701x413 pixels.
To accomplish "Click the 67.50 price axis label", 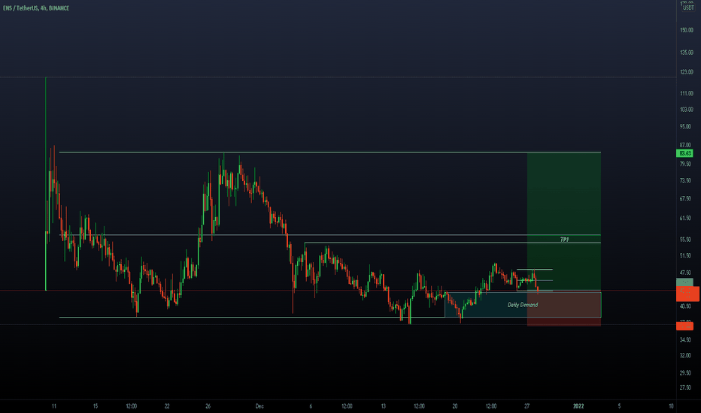I will (x=685, y=199).
